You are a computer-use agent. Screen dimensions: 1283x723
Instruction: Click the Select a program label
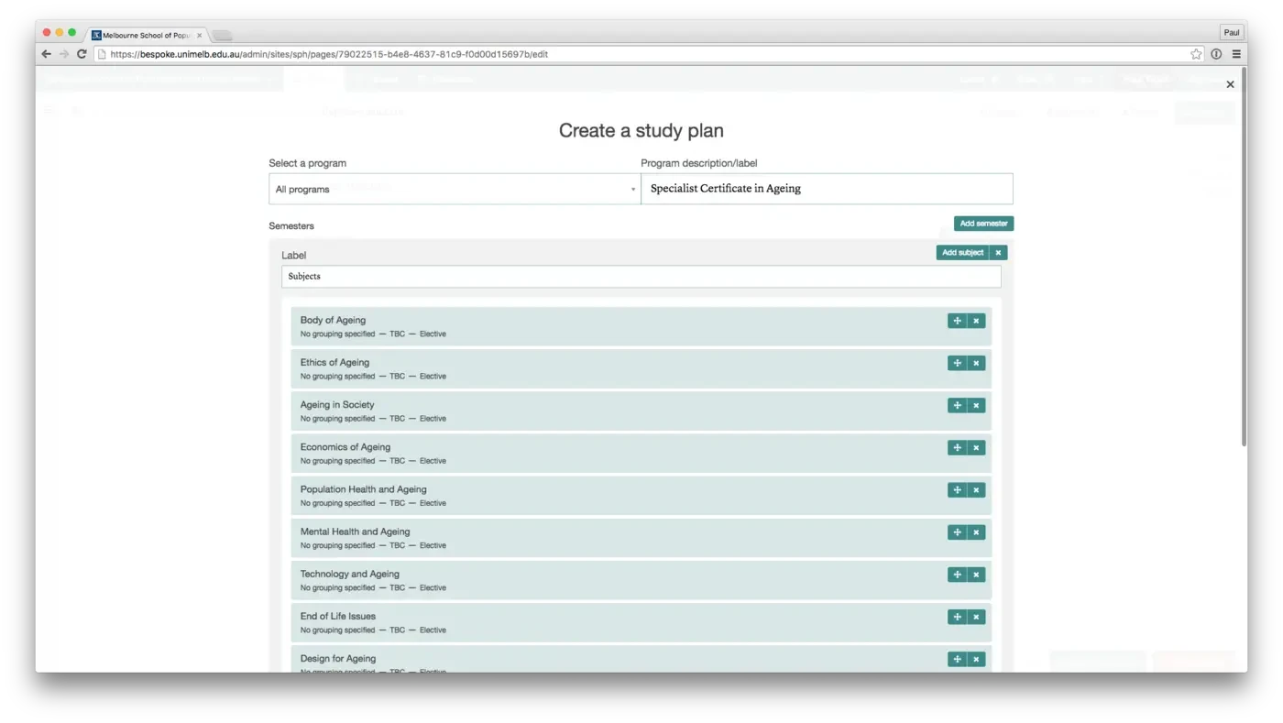click(x=307, y=163)
